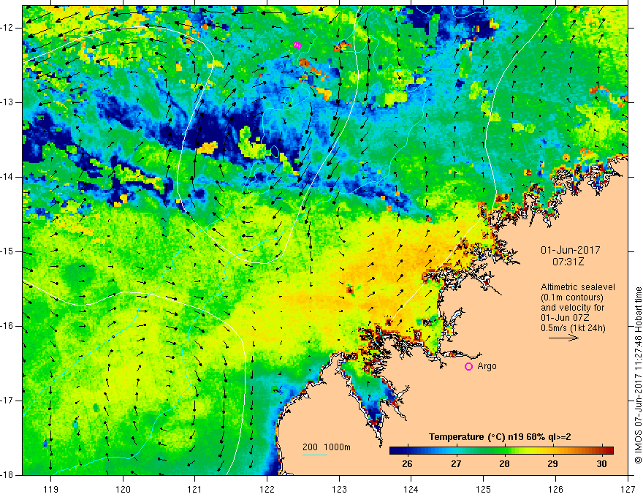643x497 pixels.
Task: Click longitude axis label 123
Action: [339, 489]
